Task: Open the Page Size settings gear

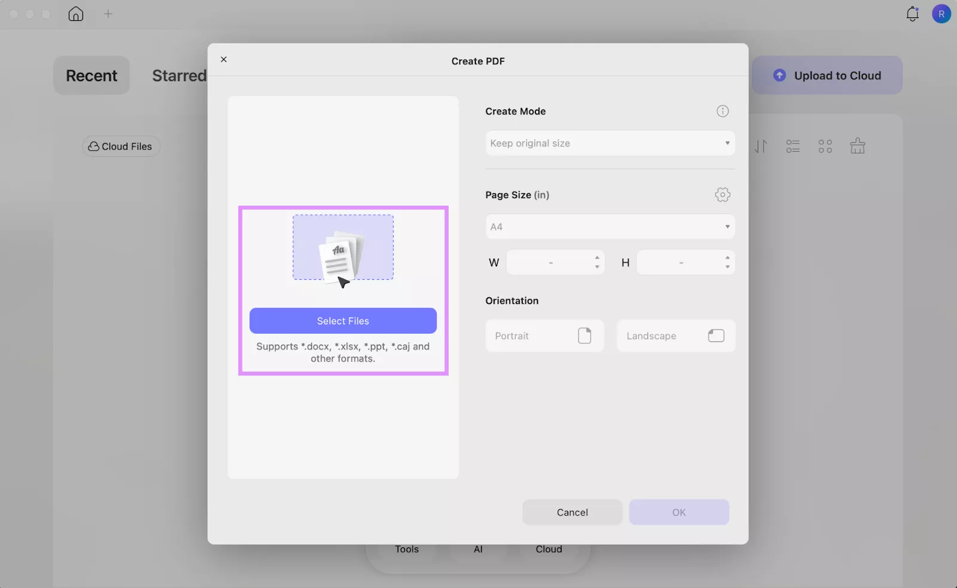Action: (x=723, y=194)
